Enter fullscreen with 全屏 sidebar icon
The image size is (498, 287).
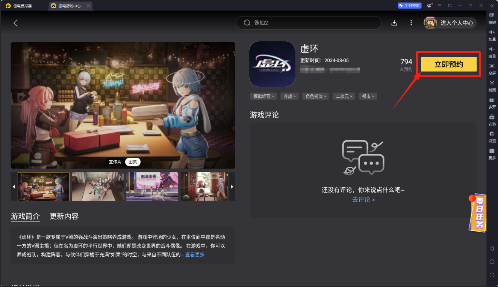[x=492, y=69]
